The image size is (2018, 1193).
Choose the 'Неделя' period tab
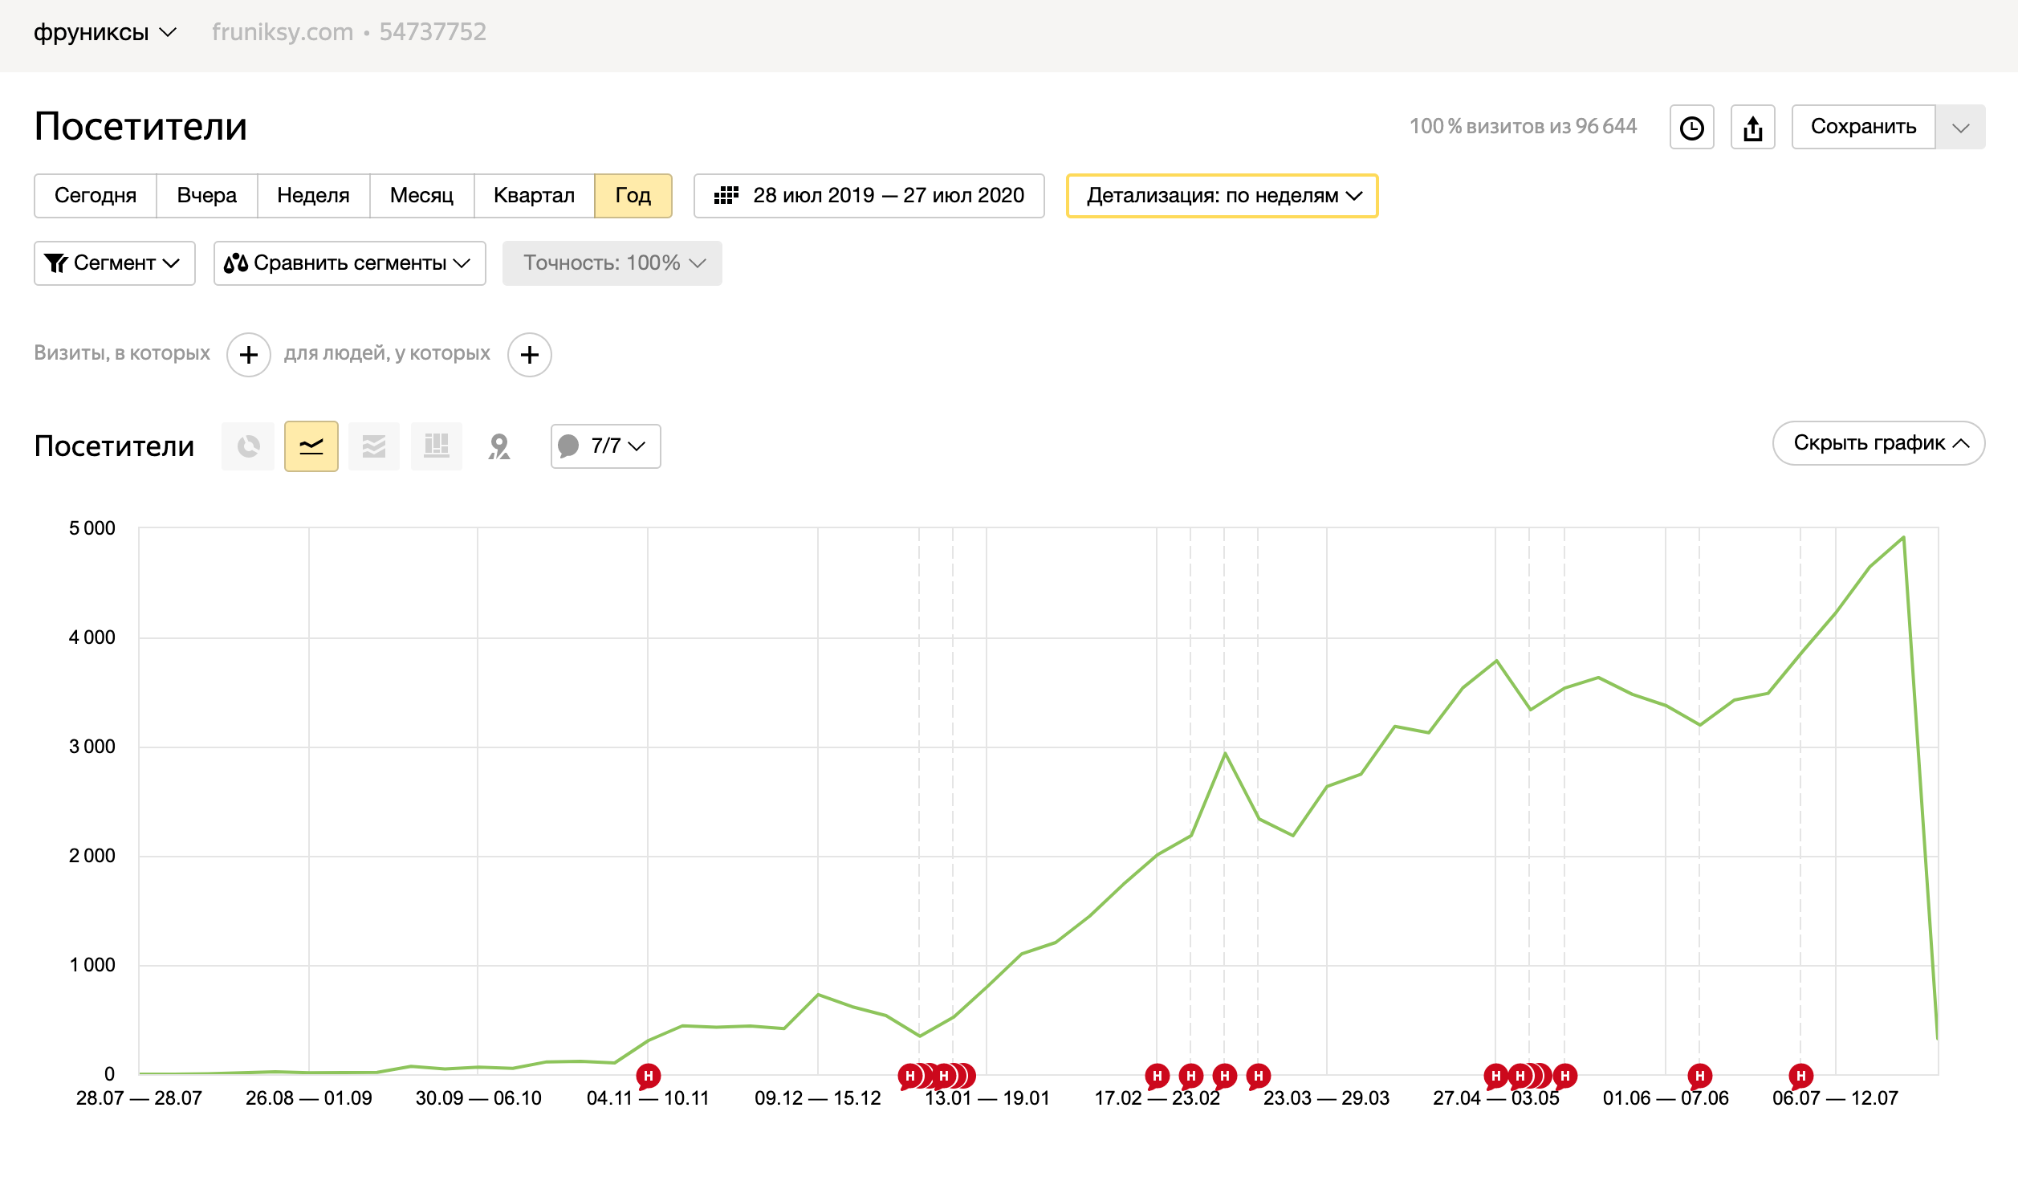[x=312, y=195]
